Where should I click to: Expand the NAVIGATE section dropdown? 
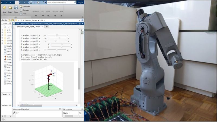[x=36, y=16]
